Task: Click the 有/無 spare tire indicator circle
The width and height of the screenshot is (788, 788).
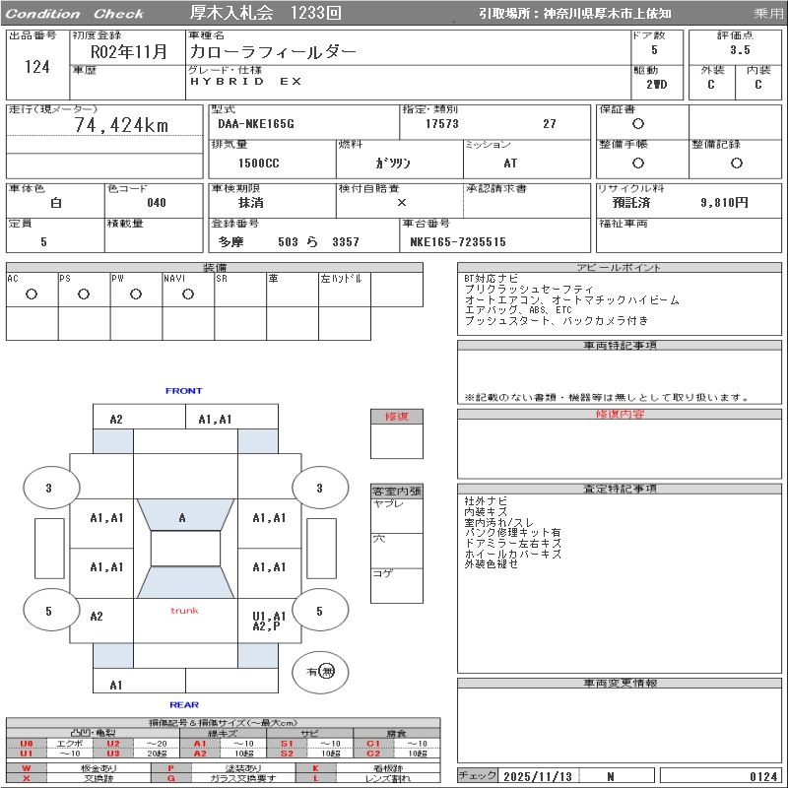Action: (x=320, y=671)
